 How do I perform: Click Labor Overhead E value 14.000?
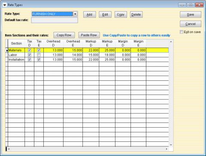pos(73,55)
